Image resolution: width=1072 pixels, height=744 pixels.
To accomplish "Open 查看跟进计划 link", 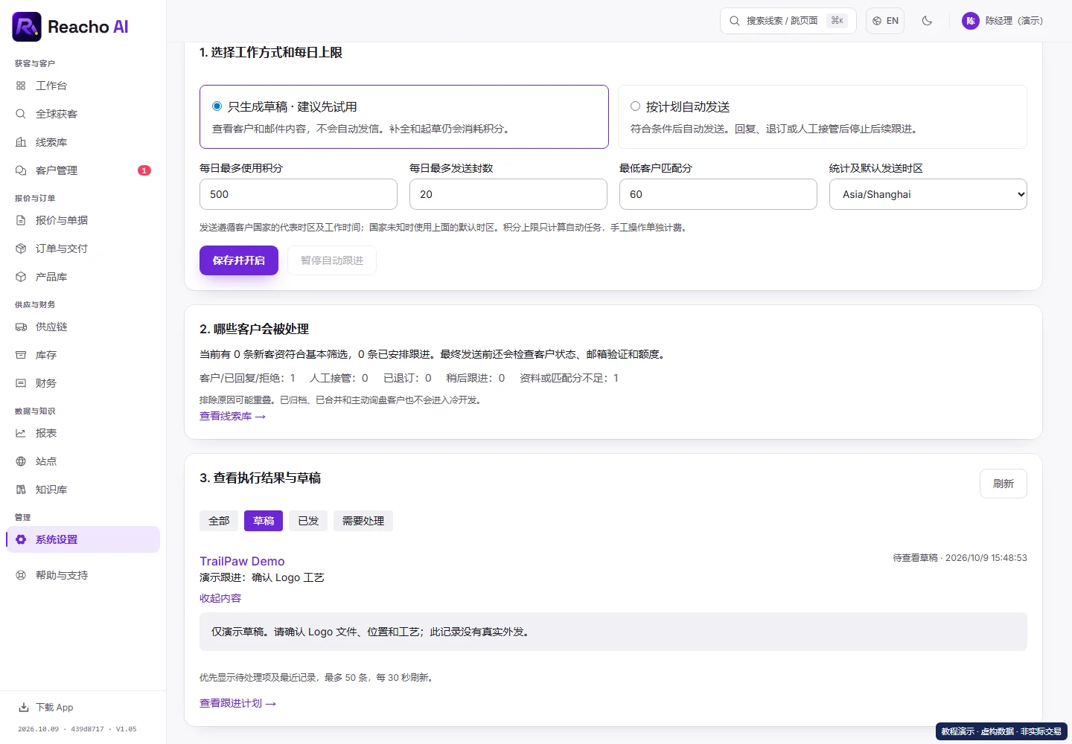I will click(237, 703).
